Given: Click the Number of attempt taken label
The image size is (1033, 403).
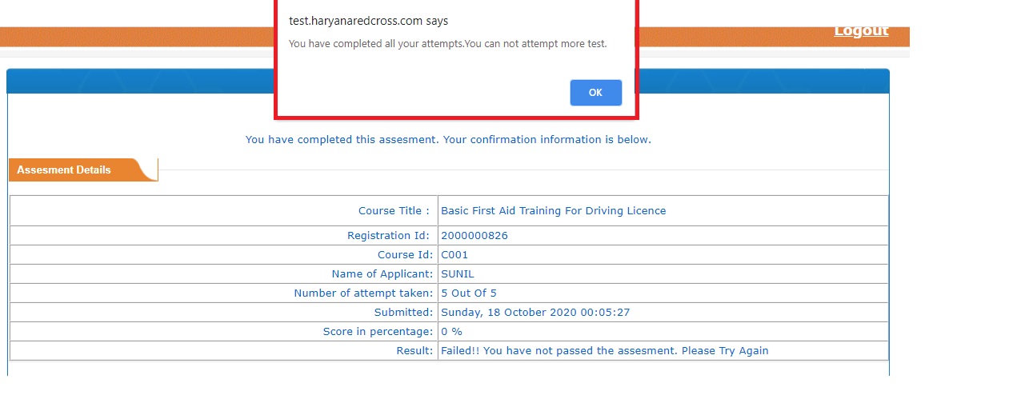Looking at the screenshot, I should point(363,293).
